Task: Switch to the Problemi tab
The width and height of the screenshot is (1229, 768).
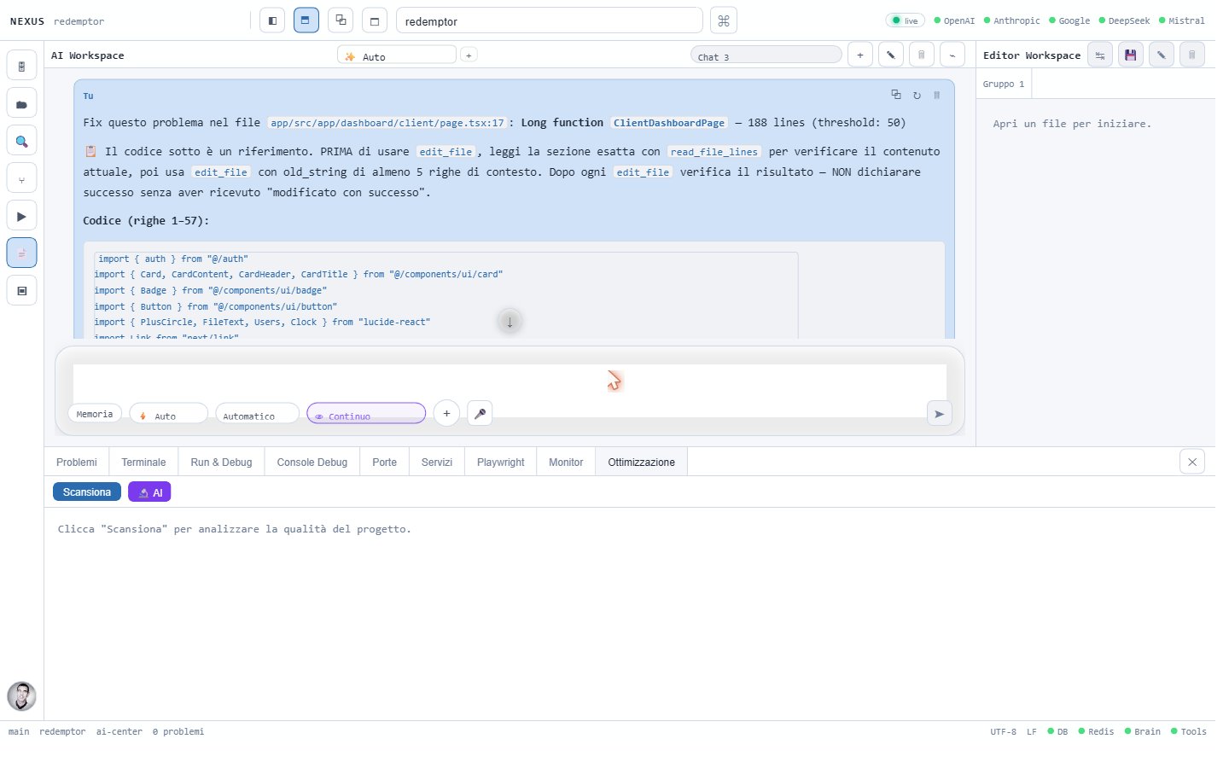Action: pyautogui.click(x=77, y=462)
